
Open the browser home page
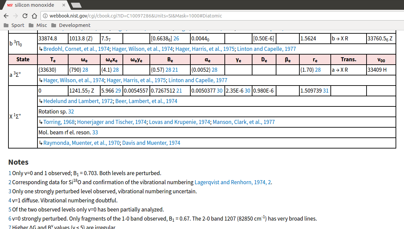tap(34, 16)
